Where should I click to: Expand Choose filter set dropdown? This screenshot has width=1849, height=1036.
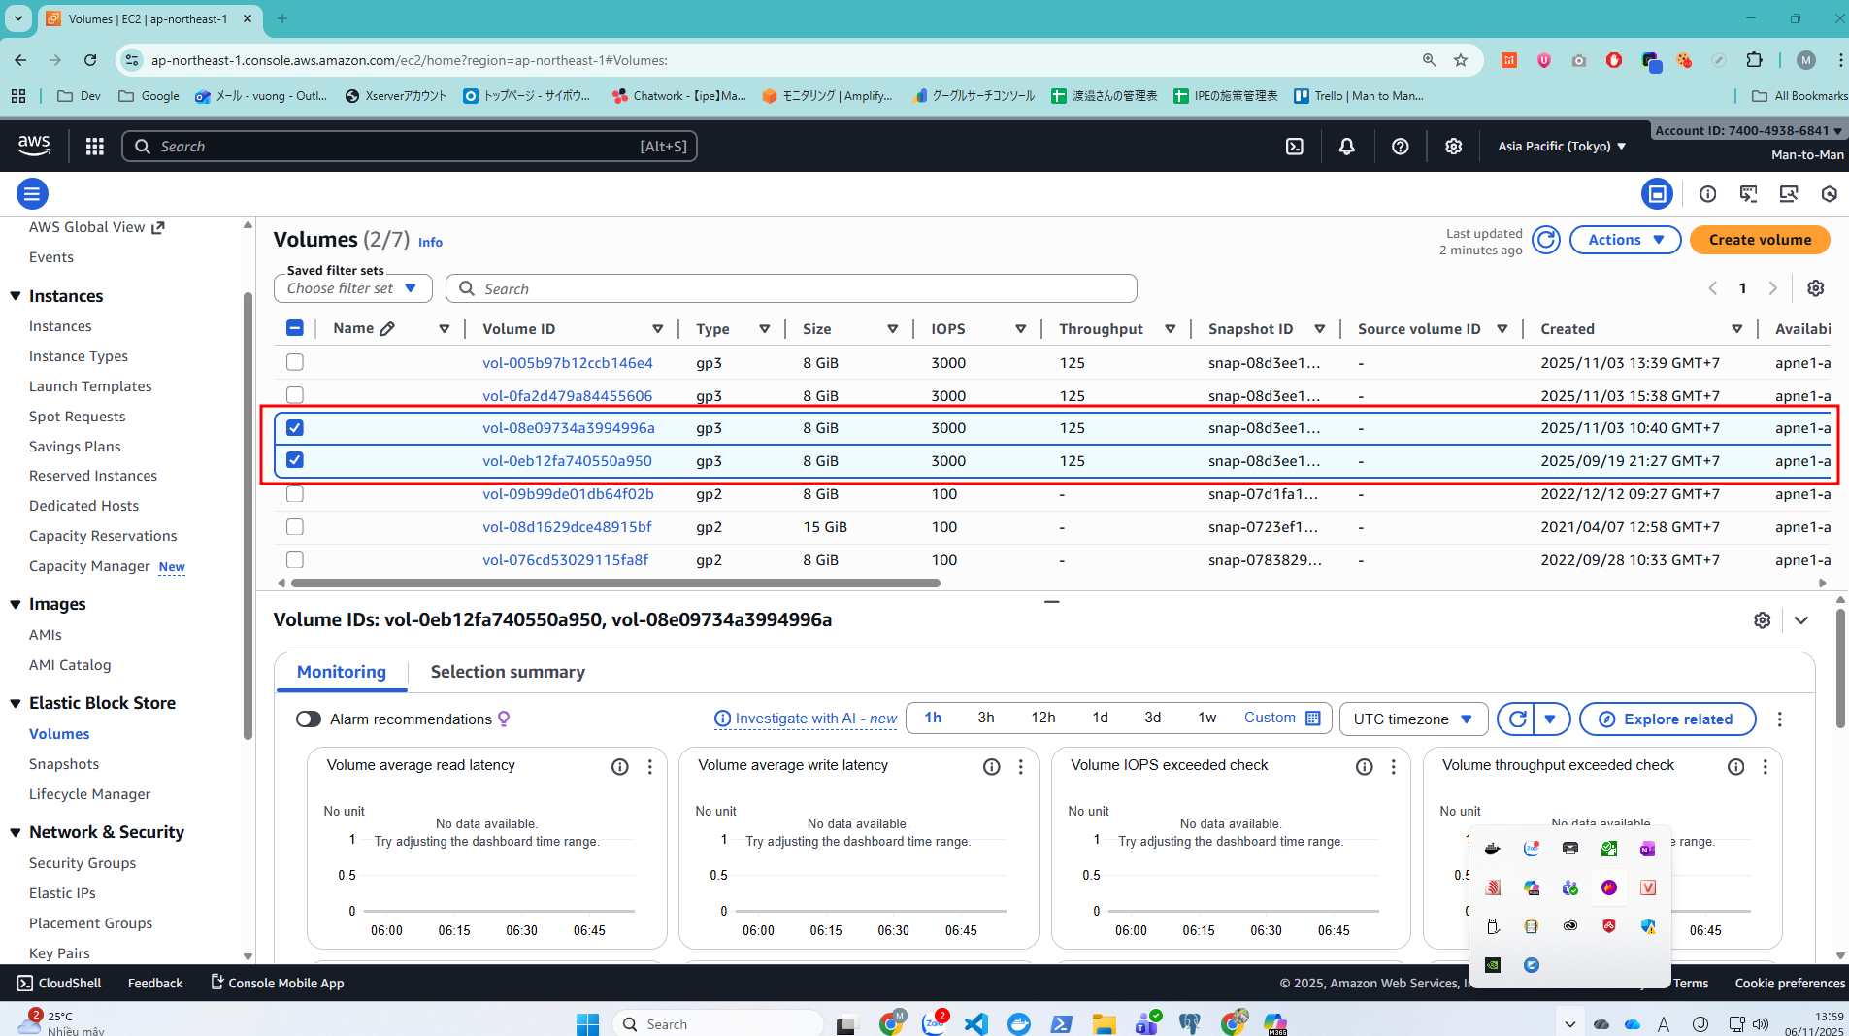pyautogui.click(x=351, y=288)
